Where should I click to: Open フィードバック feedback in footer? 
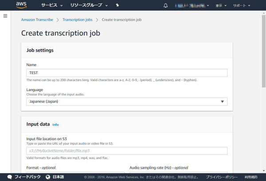point(27,177)
